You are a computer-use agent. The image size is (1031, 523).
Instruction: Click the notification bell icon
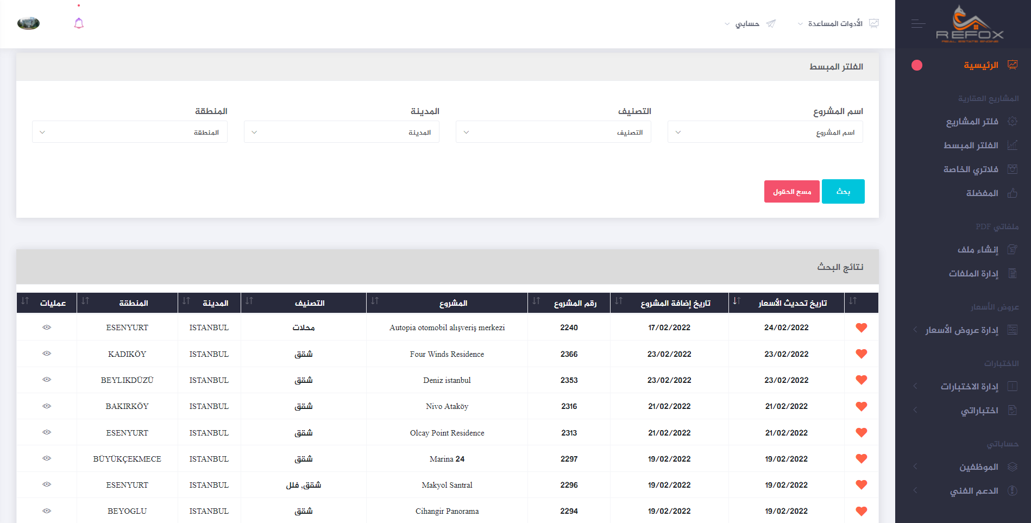(79, 23)
